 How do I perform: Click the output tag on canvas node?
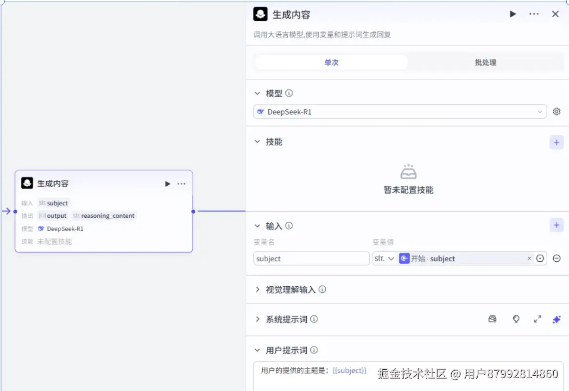53,216
